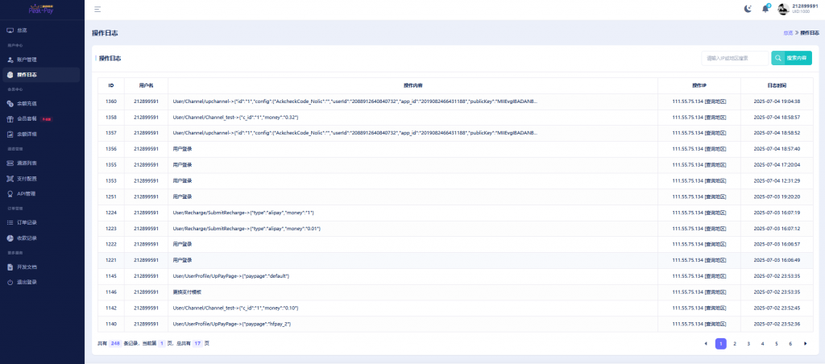The image size is (825, 364).
Task: Open notifications via the bell icon
Action: coord(765,9)
